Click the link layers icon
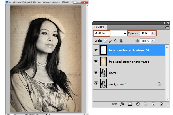The height and width of the screenshot is (115, 173). 114,104
